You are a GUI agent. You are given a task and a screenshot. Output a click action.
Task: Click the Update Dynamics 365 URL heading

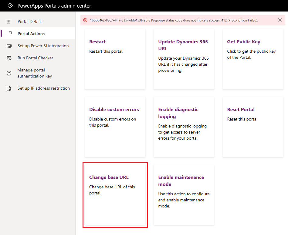pos(183,45)
